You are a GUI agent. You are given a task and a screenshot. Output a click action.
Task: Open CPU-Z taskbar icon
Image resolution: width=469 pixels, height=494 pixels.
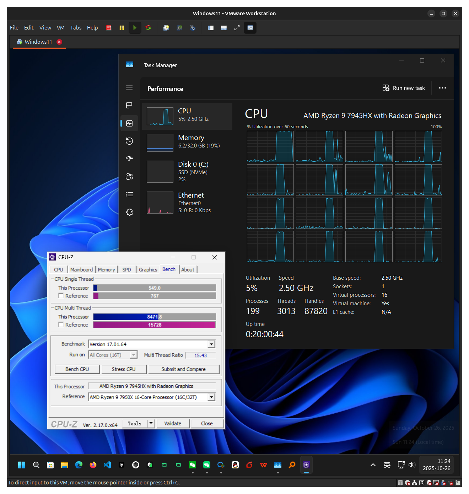point(306,465)
